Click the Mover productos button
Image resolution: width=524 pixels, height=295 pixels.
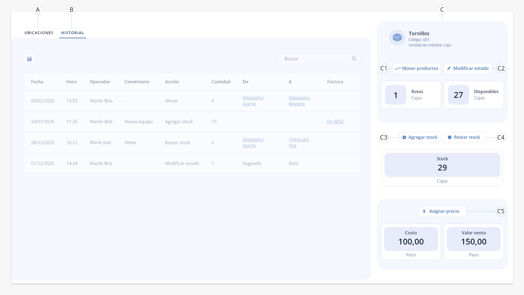pyautogui.click(x=417, y=68)
